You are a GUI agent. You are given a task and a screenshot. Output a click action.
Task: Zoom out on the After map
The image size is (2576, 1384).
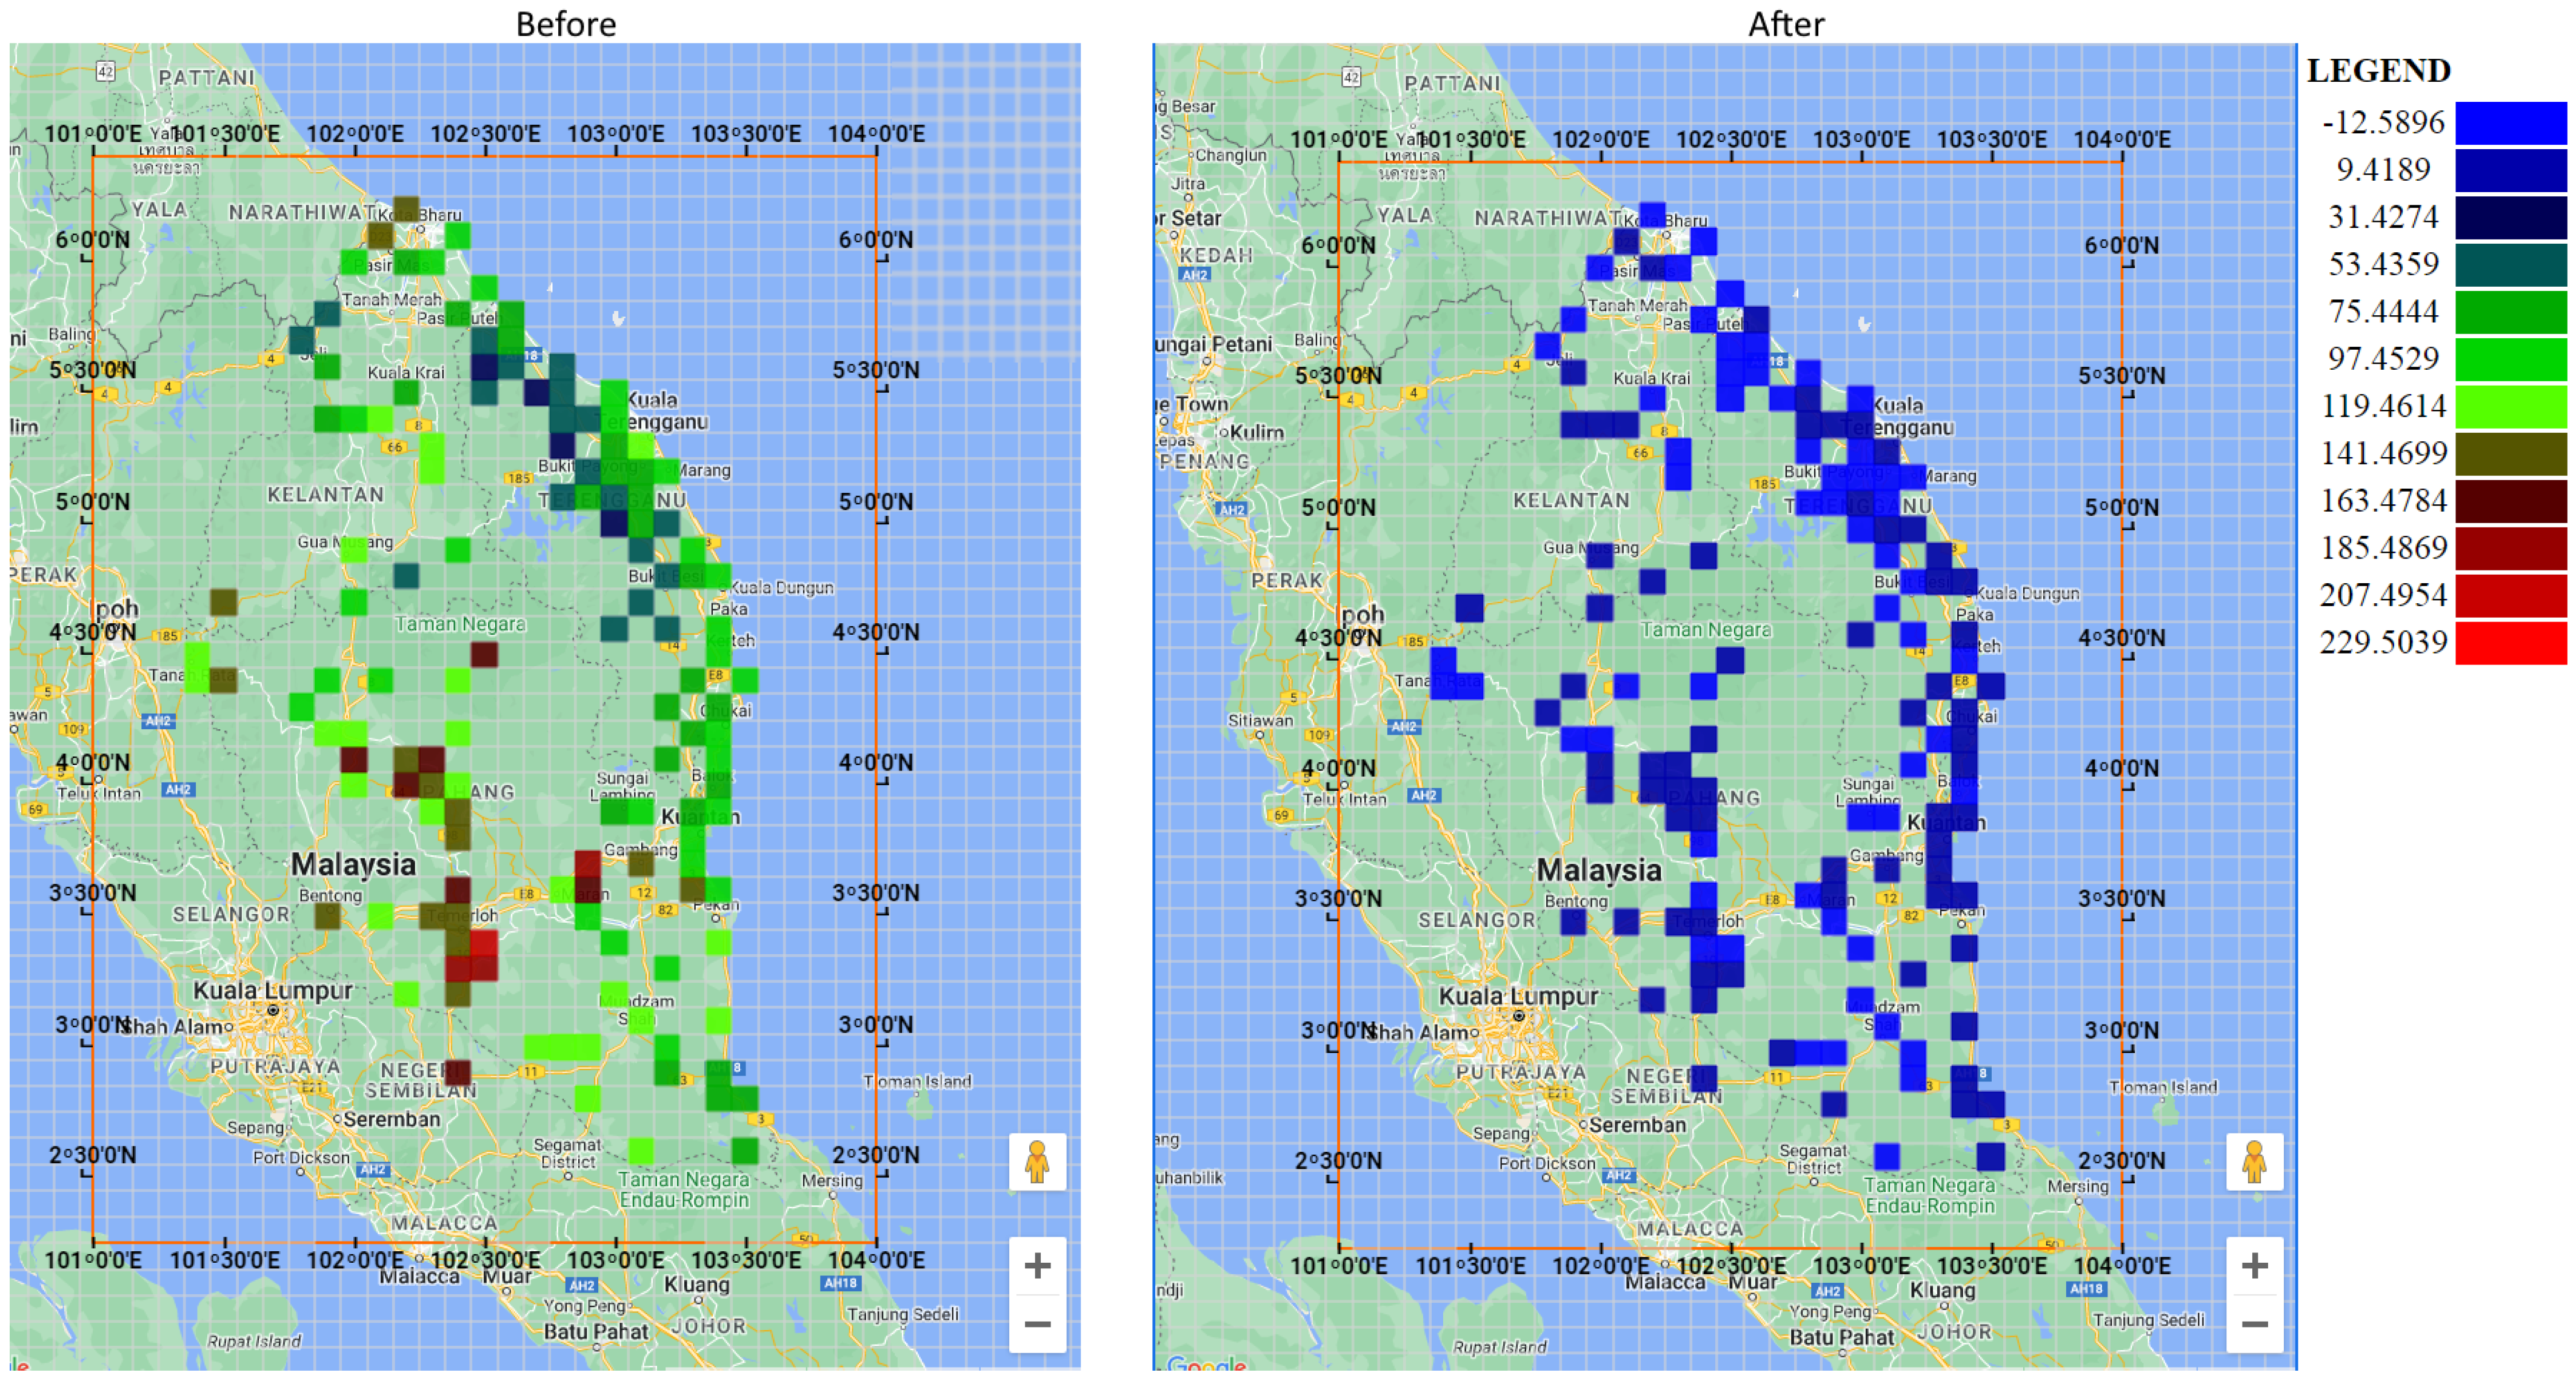(2254, 1324)
